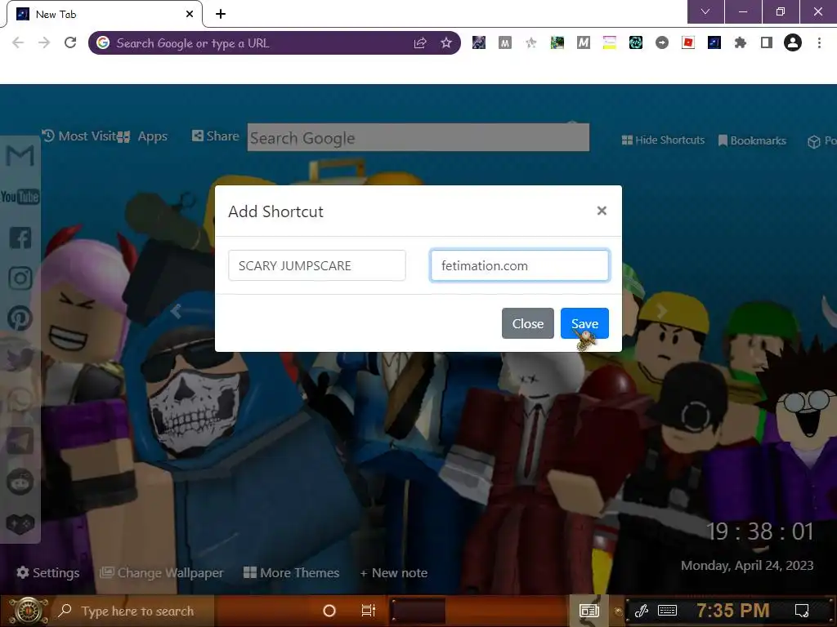The height and width of the screenshot is (627, 837).
Task: Open Task View on taskbar
Action: coord(369,611)
